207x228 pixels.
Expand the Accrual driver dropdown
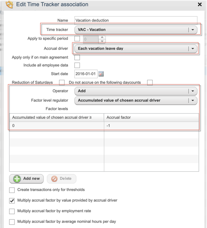point(136,49)
